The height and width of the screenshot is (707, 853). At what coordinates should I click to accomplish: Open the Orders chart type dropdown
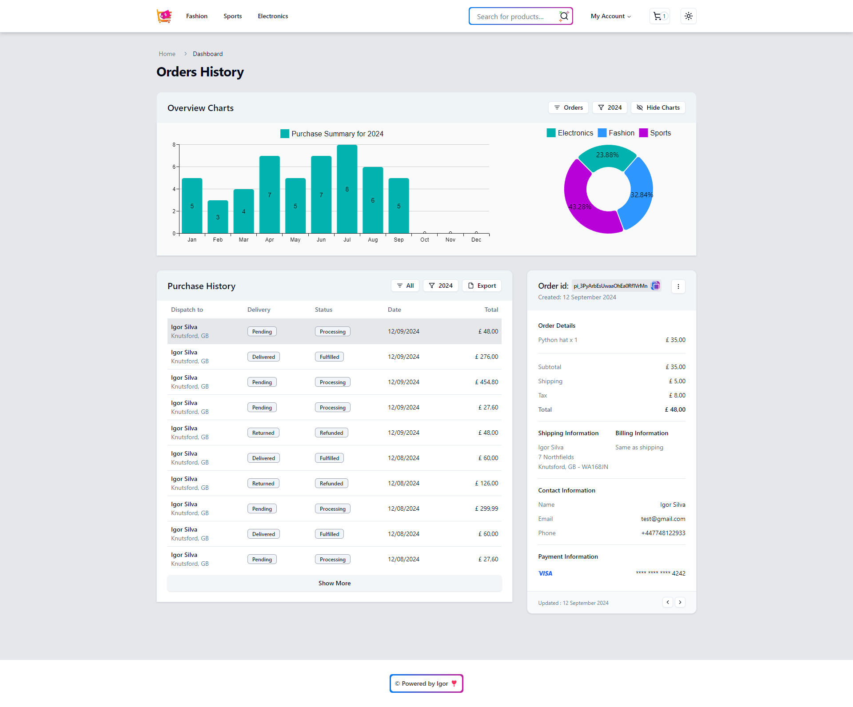tap(568, 107)
